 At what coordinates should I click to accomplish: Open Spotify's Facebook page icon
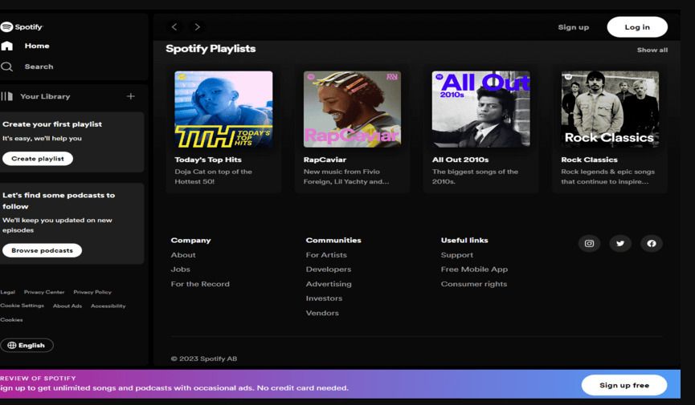point(652,244)
